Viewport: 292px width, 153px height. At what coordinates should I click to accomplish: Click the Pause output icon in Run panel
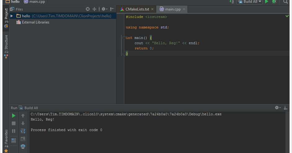click(x=14, y=131)
